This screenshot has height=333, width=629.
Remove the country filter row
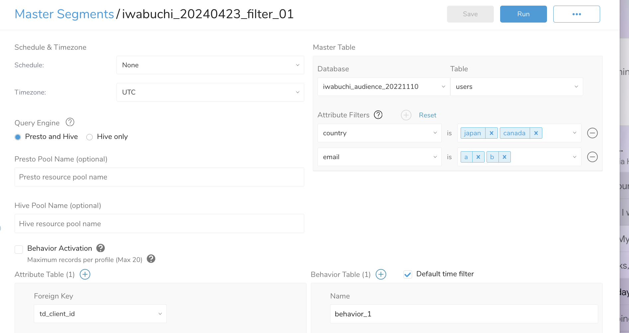[592, 133]
